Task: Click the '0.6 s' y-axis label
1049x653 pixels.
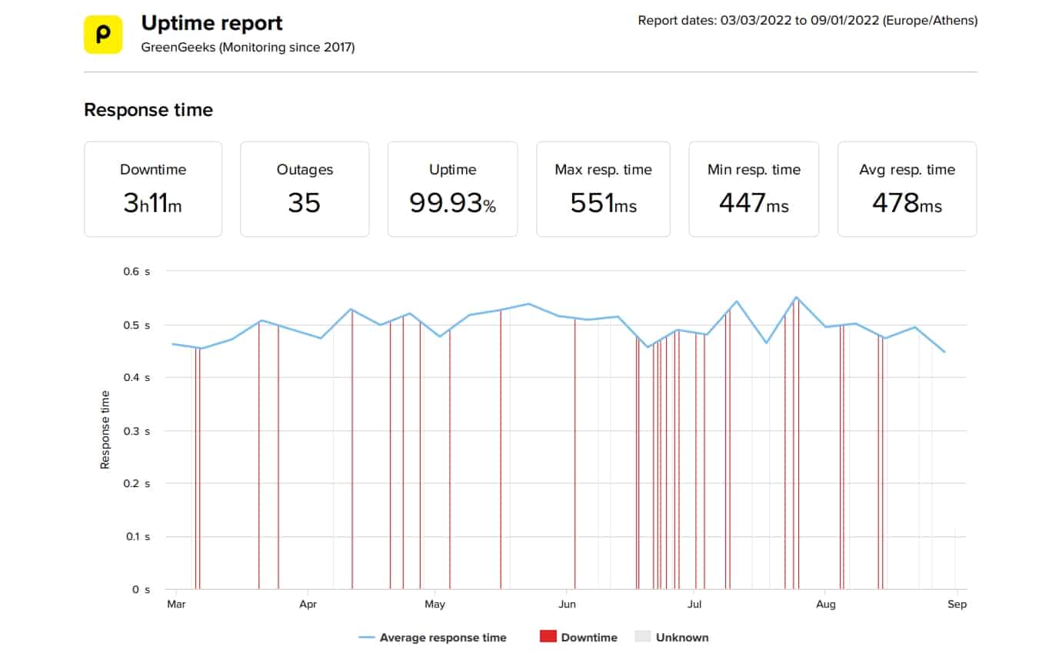Action: pos(138,272)
